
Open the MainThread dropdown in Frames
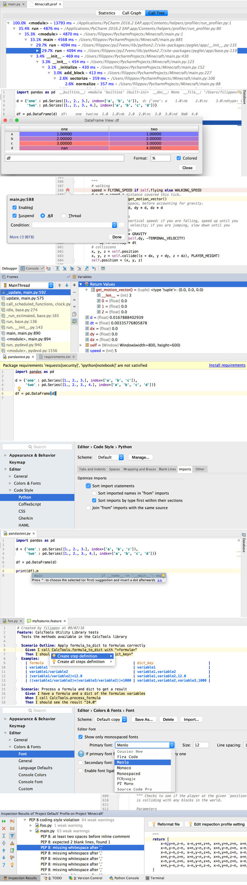51,285
